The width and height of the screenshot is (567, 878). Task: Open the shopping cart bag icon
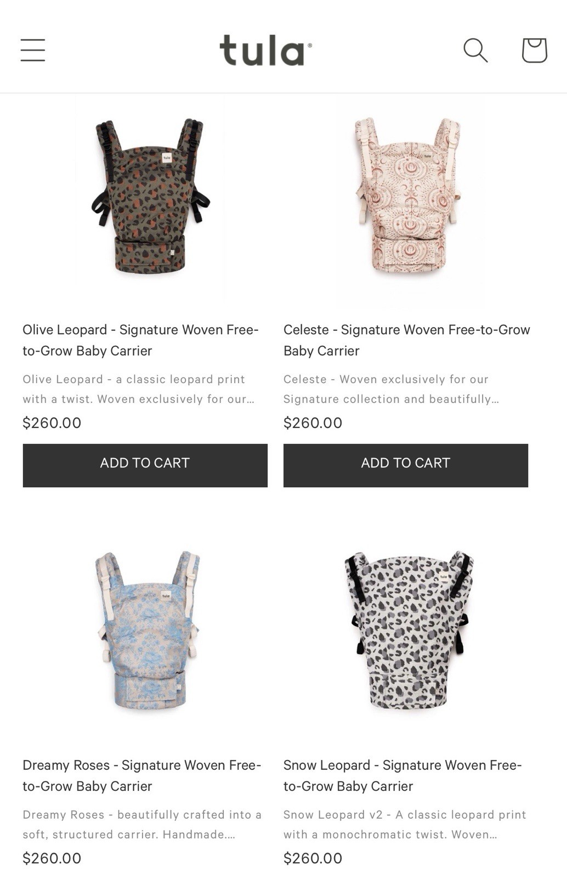click(534, 50)
